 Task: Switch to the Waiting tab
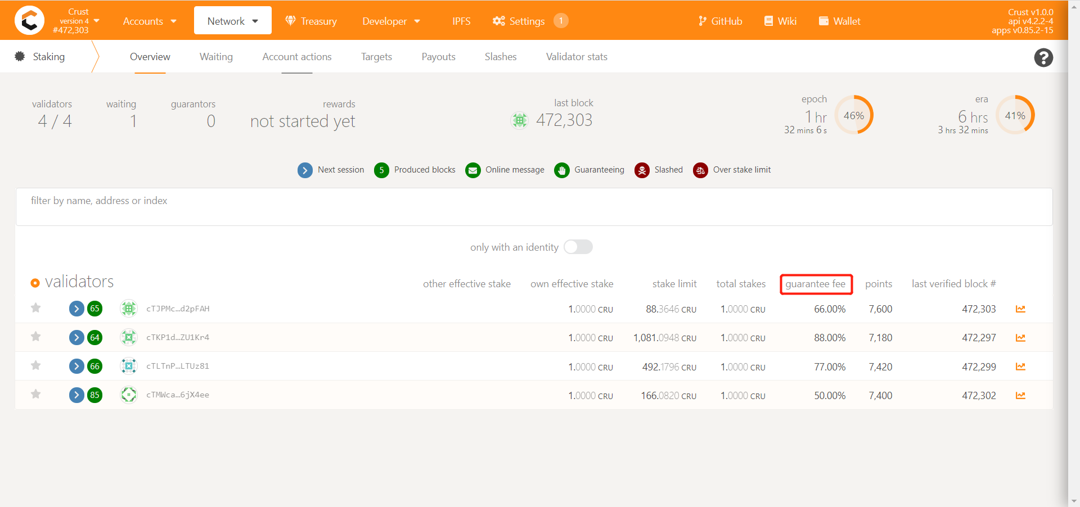216,57
